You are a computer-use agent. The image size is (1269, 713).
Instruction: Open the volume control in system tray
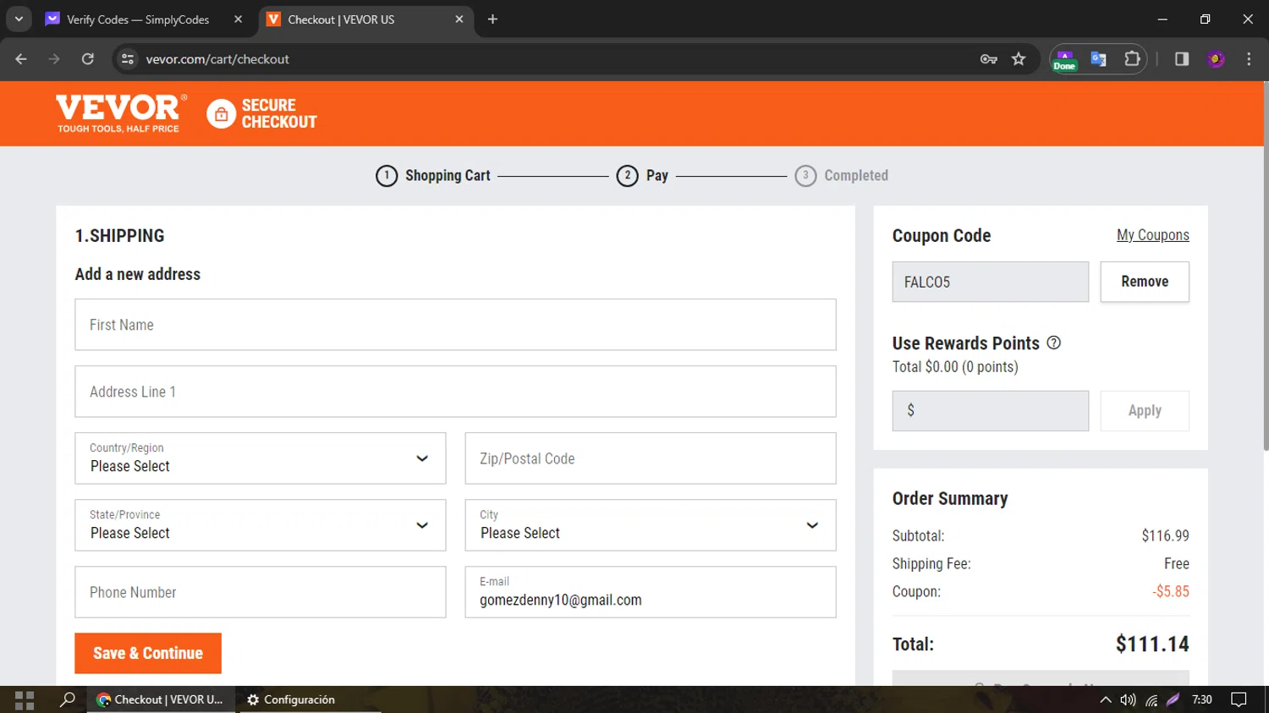[x=1128, y=699]
